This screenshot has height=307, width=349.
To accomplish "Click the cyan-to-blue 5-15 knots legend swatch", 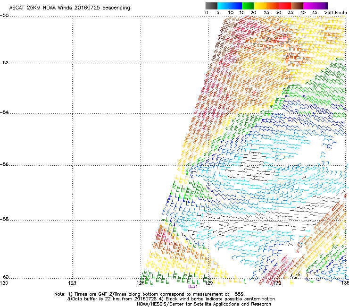I will pyautogui.click(x=230, y=6).
